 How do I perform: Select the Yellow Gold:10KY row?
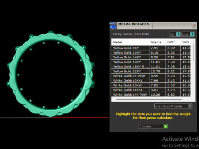[151, 53]
